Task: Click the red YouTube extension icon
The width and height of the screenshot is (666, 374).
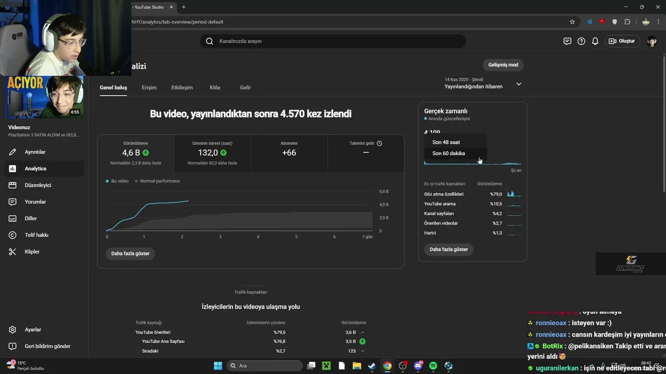Action: click(x=602, y=22)
